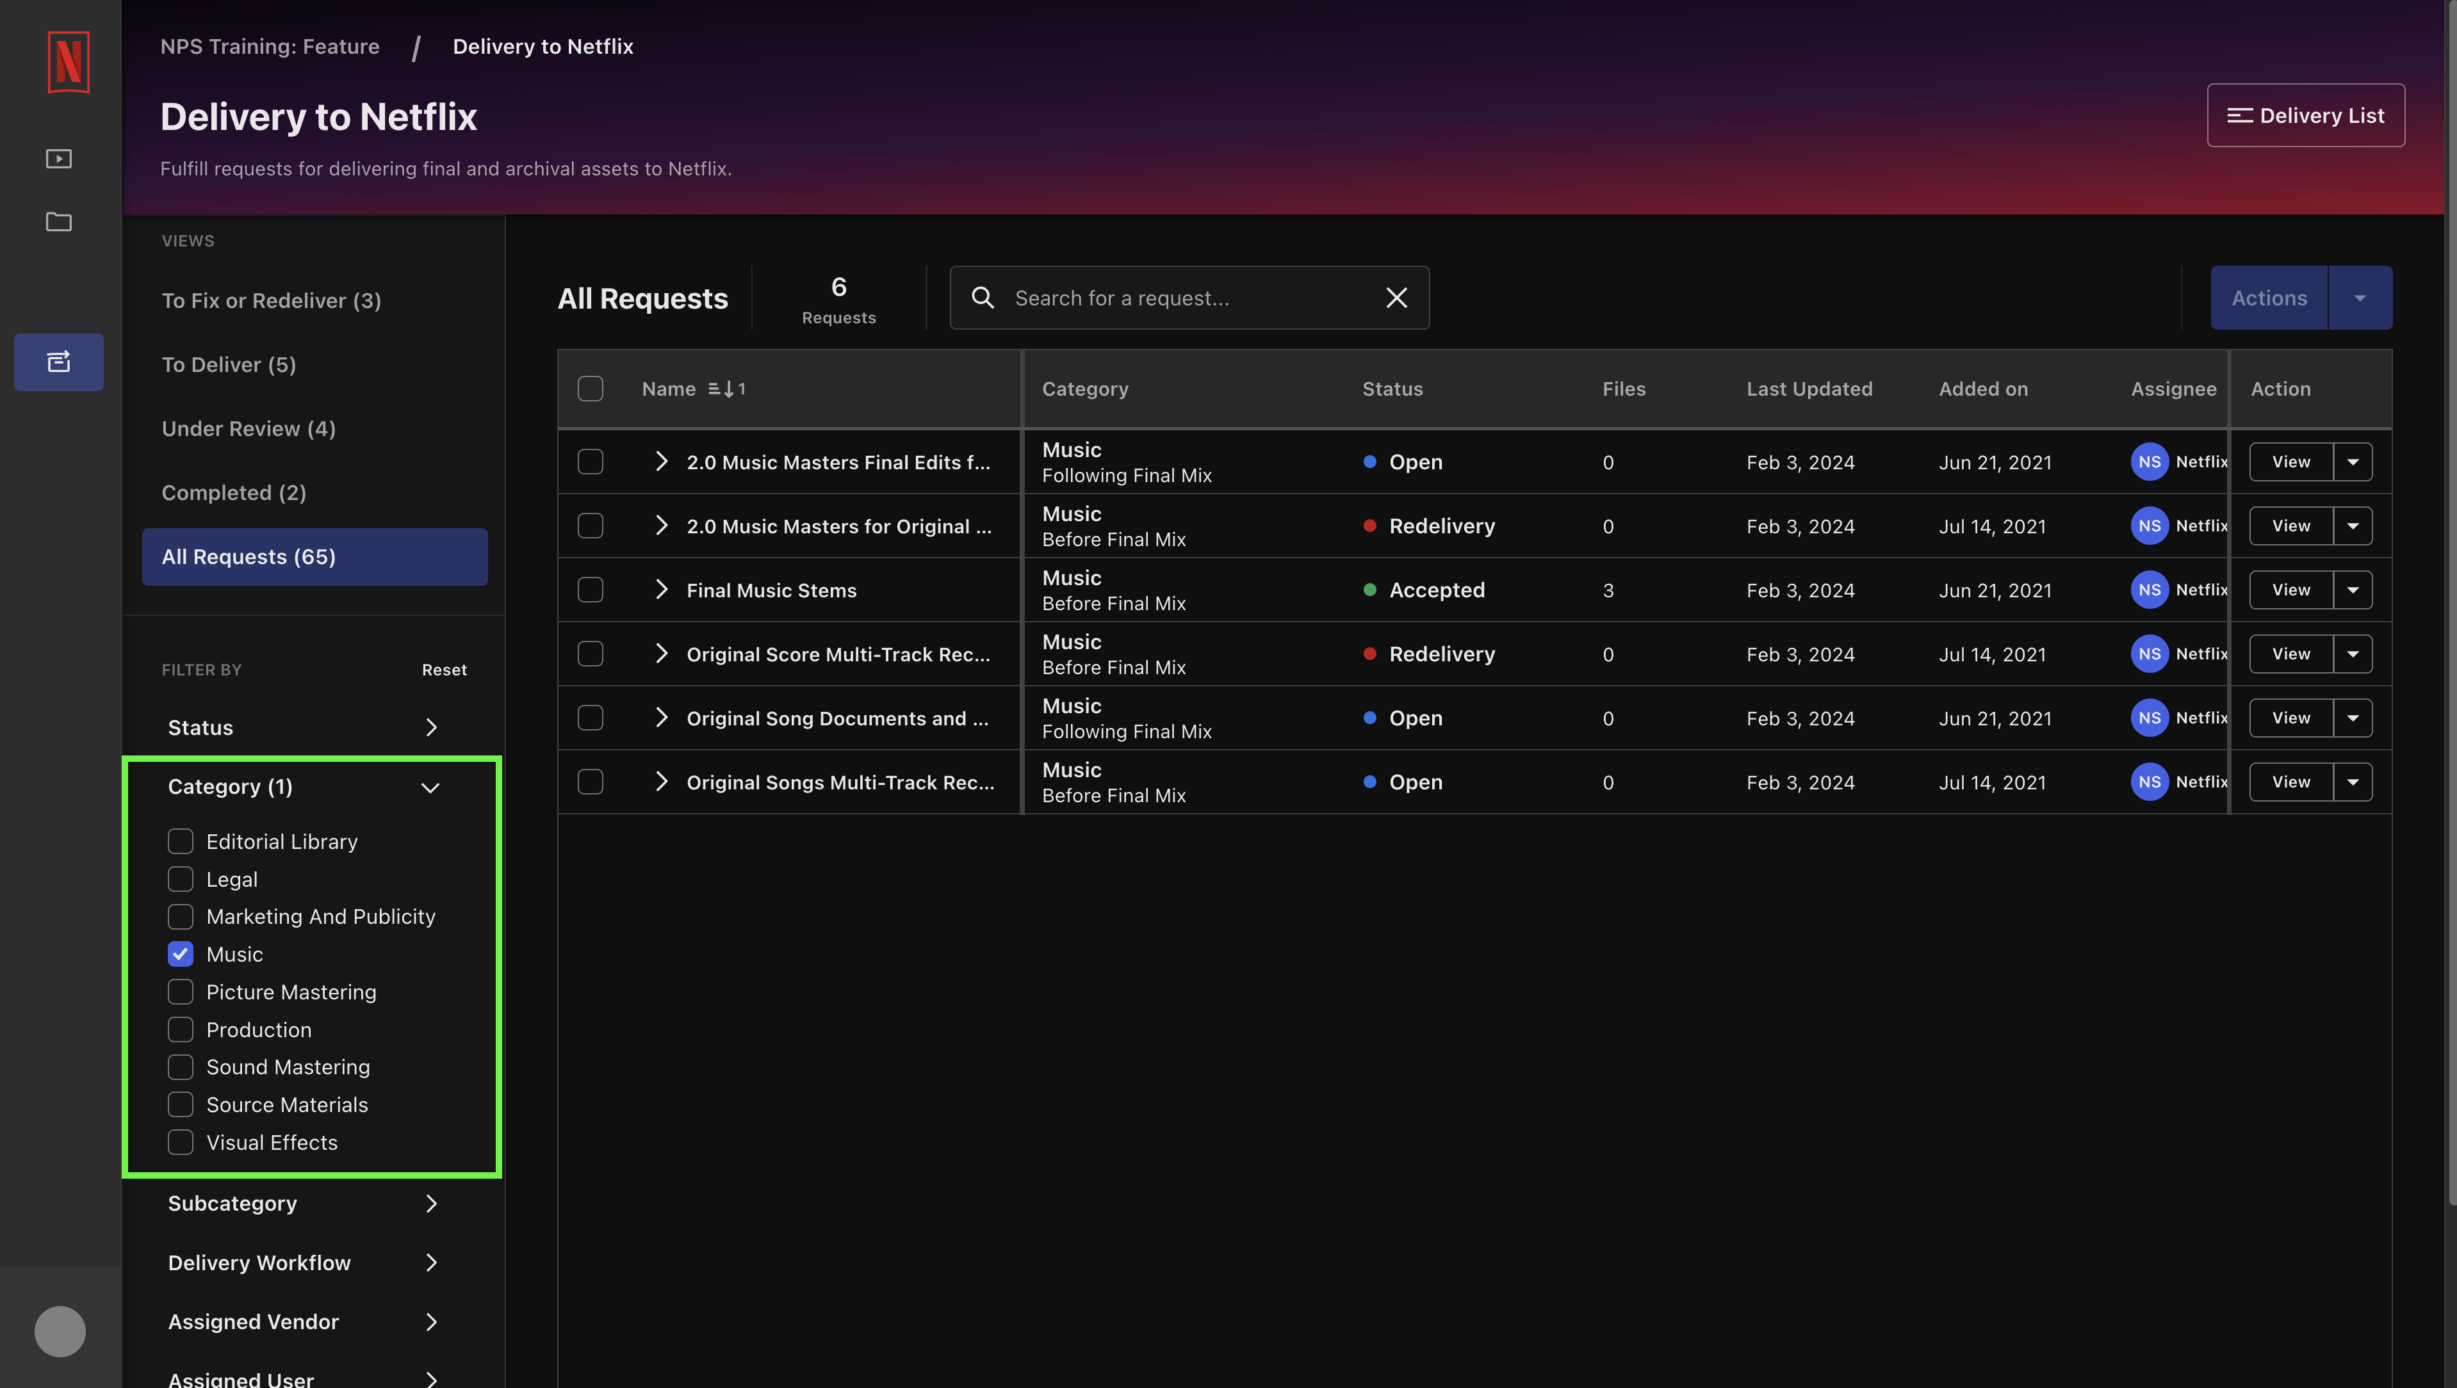Screen dimensions: 2457x1388
Task: Toggle the select-all header checkbox
Action: click(591, 389)
